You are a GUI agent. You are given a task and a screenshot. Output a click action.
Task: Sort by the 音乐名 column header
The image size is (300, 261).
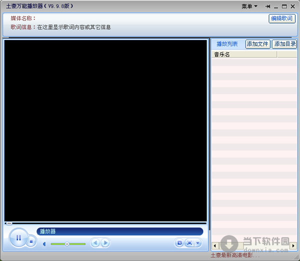click(244, 54)
